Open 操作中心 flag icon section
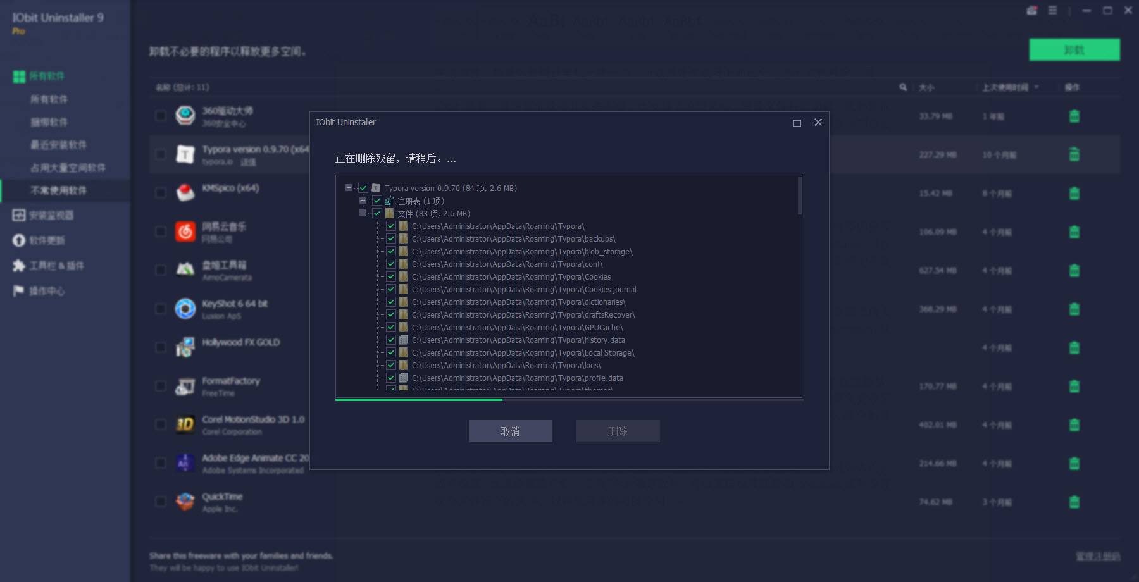Viewport: 1139px width, 582px height. 39,291
